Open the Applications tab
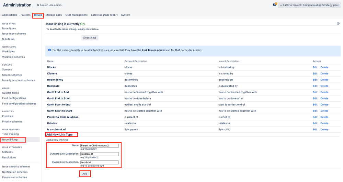Image resolution: width=343 pixels, height=182 pixels. pos(10,15)
